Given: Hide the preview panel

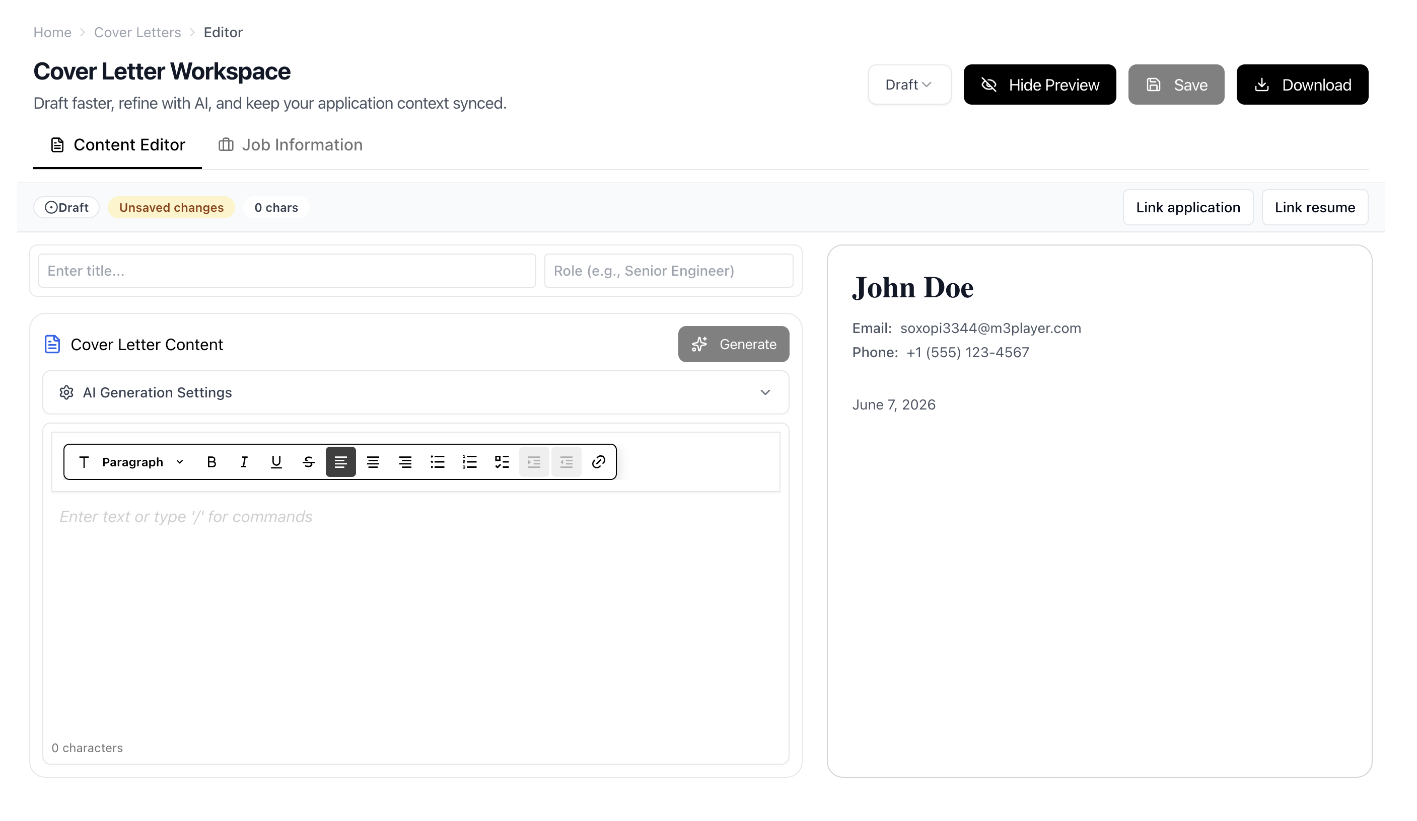Looking at the screenshot, I should [x=1040, y=85].
